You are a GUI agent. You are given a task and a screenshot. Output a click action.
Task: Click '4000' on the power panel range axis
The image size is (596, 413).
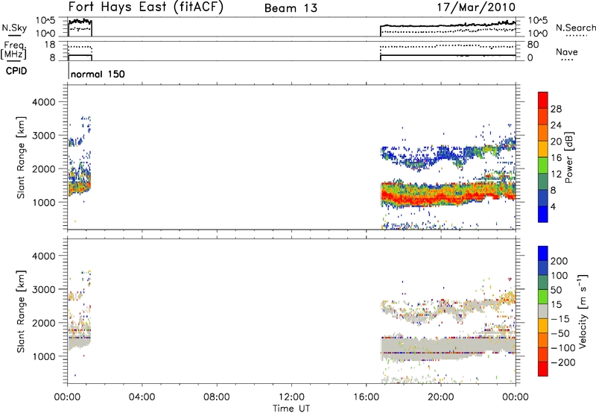(x=44, y=102)
